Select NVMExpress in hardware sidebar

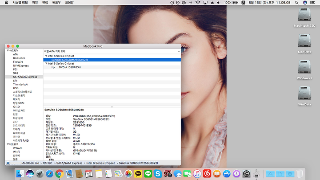click(21, 65)
